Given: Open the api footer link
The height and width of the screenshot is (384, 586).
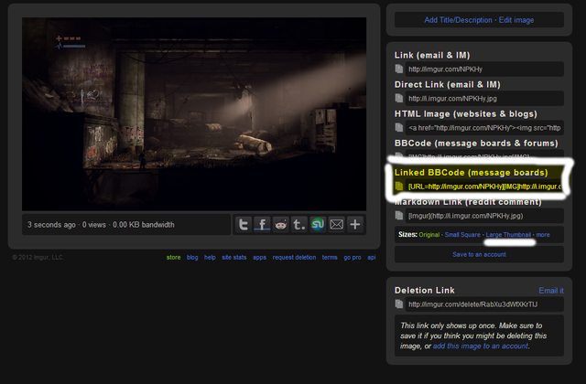Looking at the screenshot, I should (371, 258).
